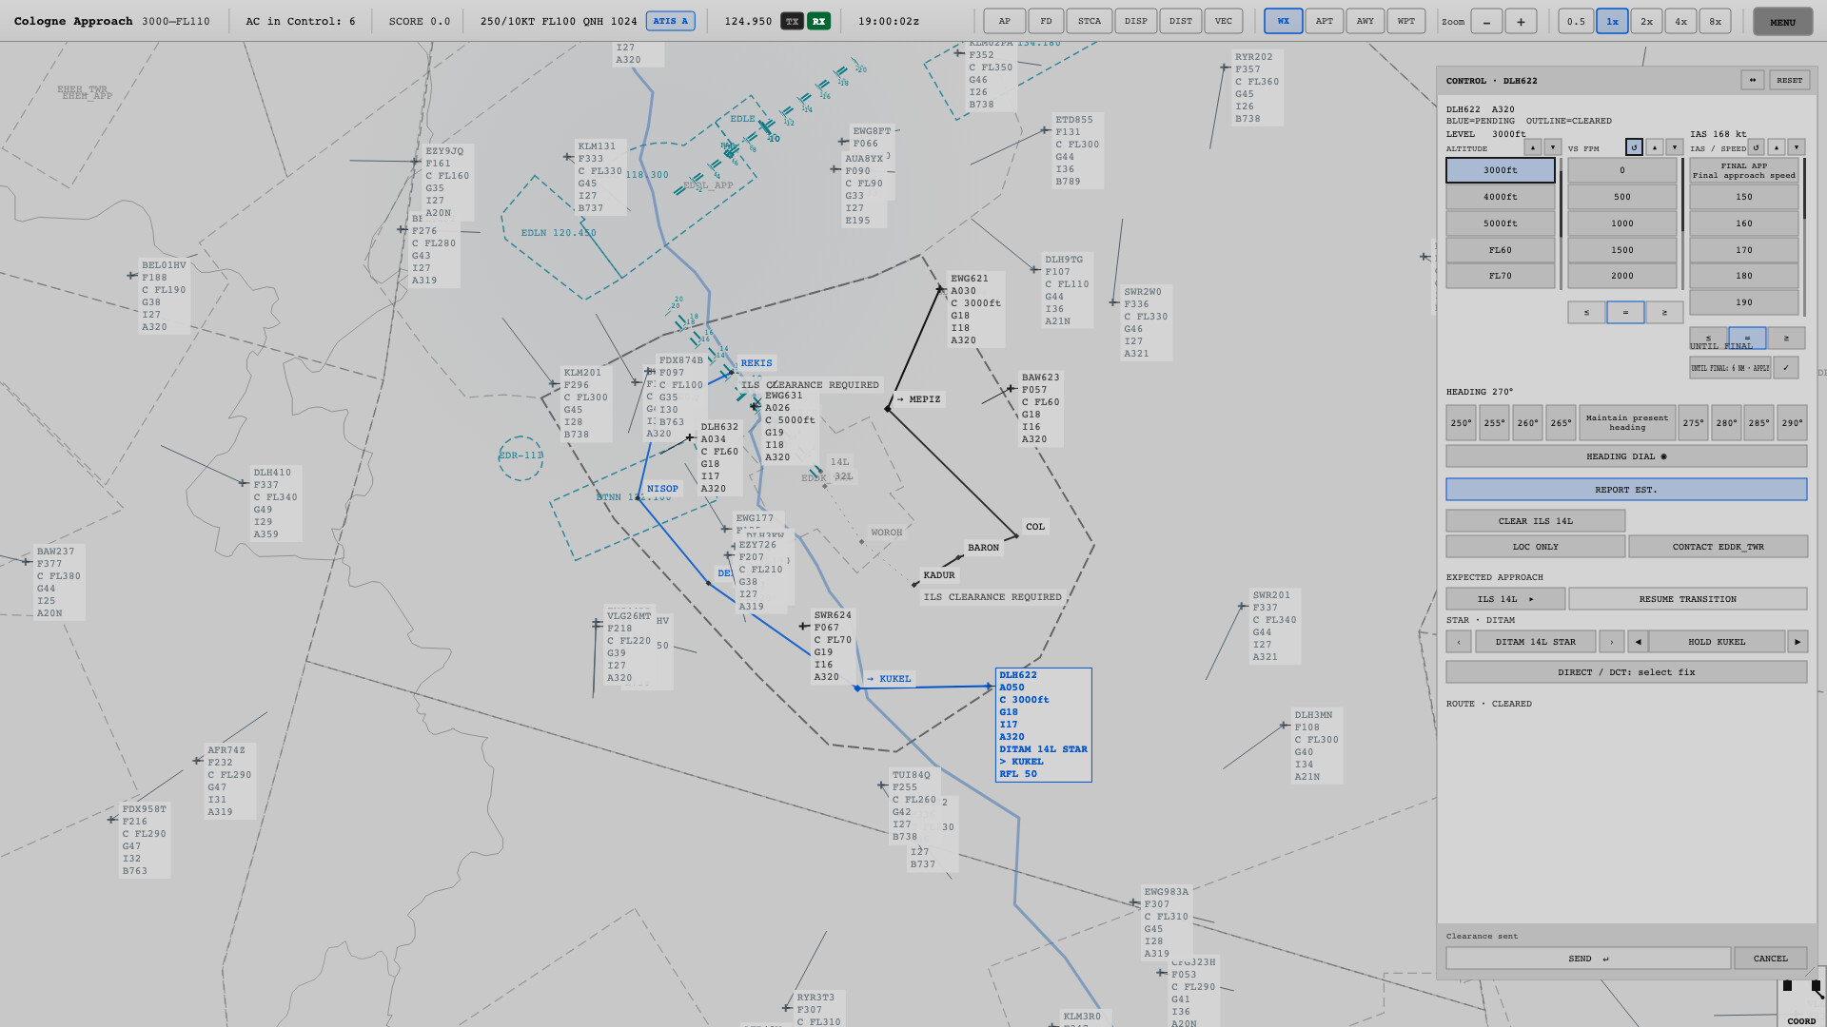Click the IAS / SPEED reset icon
Image resolution: width=1827 pixels, height=1027 pixels.
1757,147
